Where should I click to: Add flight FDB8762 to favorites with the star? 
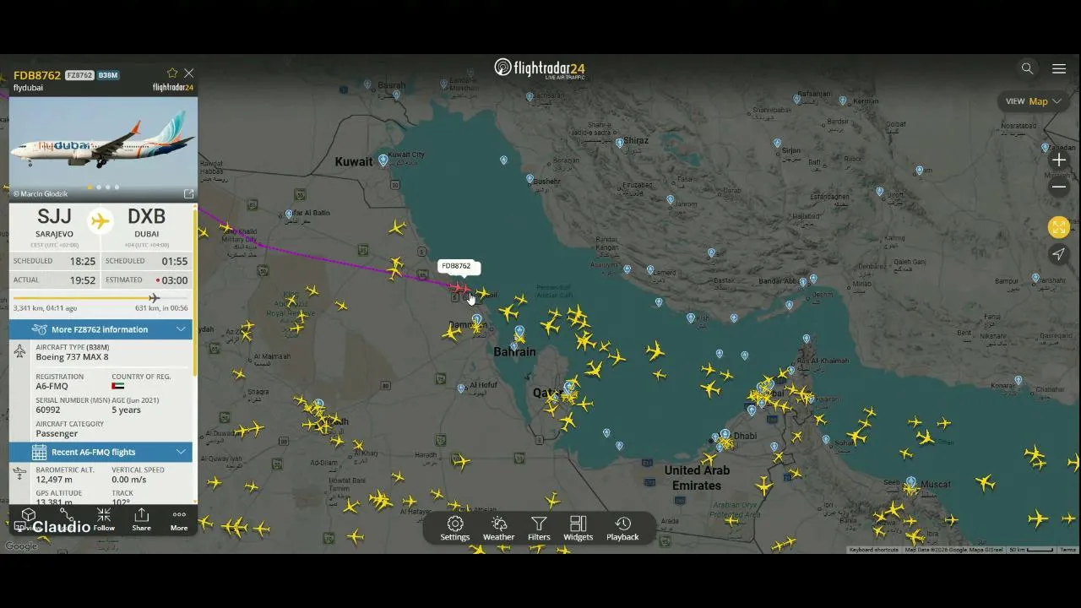tap(172, 73)
